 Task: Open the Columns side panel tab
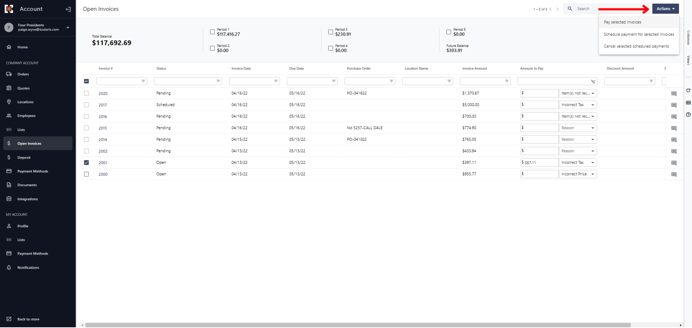[688, 38]
